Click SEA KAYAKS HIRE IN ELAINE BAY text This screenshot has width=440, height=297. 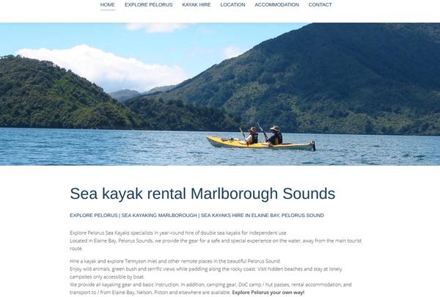(240, 216)
